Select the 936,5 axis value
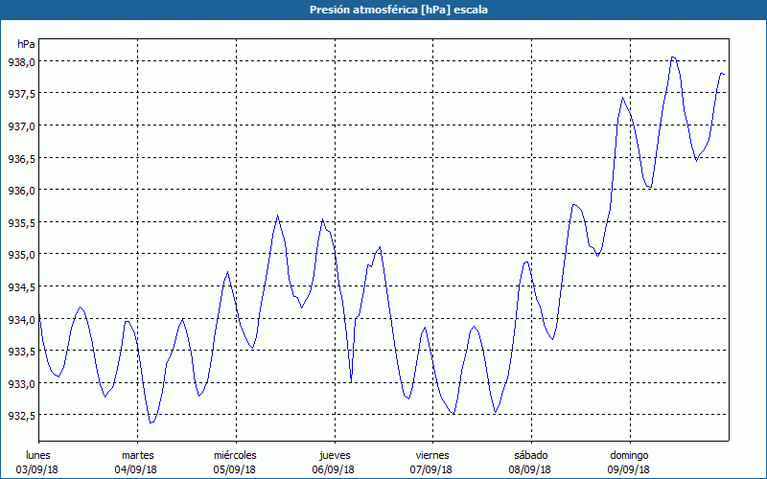The image size is (767, 479). click(21, 158)
